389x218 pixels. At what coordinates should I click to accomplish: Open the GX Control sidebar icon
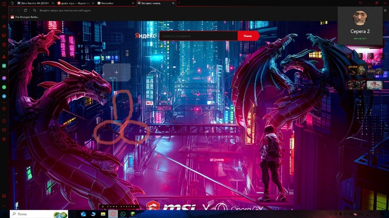pyautogui.click(x=4, y=17)
